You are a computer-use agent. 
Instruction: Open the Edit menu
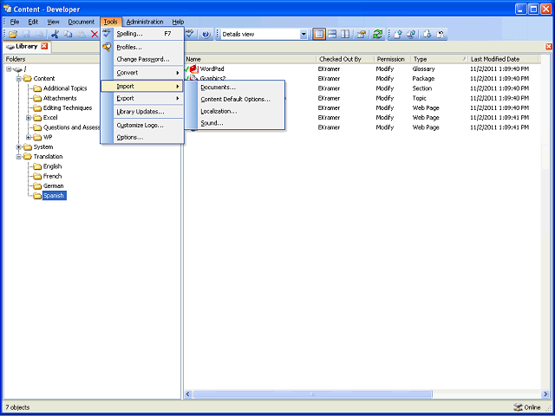click(33, 22)
